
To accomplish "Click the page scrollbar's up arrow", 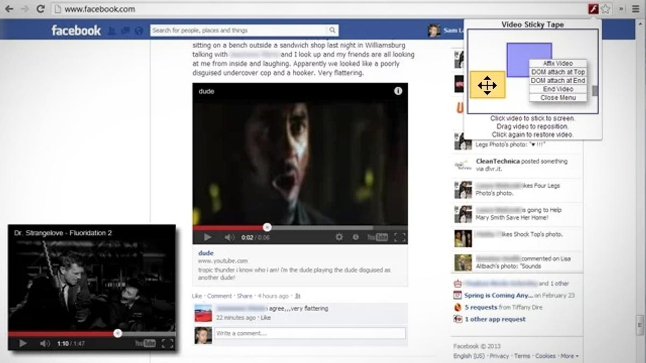I will click(x=640, y=23).
